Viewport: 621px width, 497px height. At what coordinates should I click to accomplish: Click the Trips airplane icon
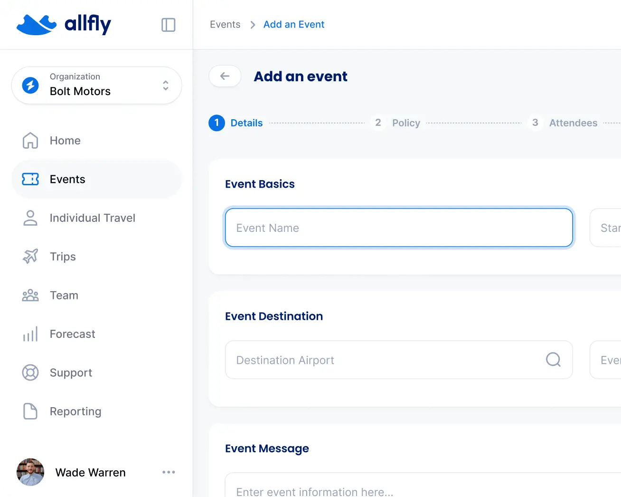(30, 257)
